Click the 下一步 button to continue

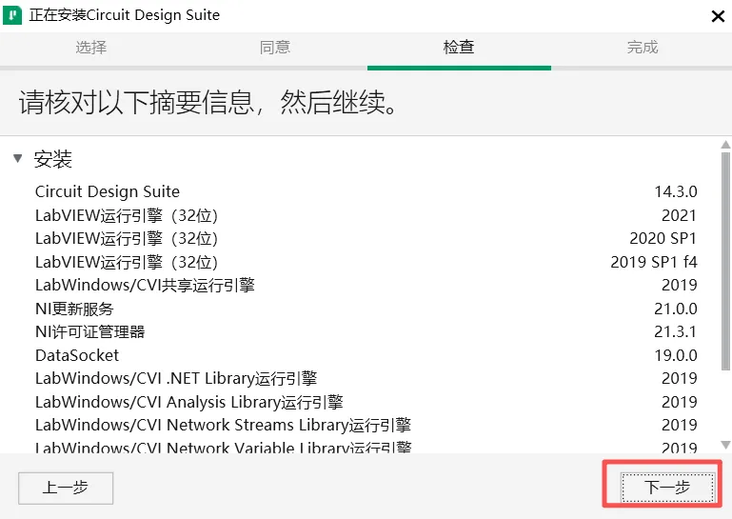pos(667,488)
